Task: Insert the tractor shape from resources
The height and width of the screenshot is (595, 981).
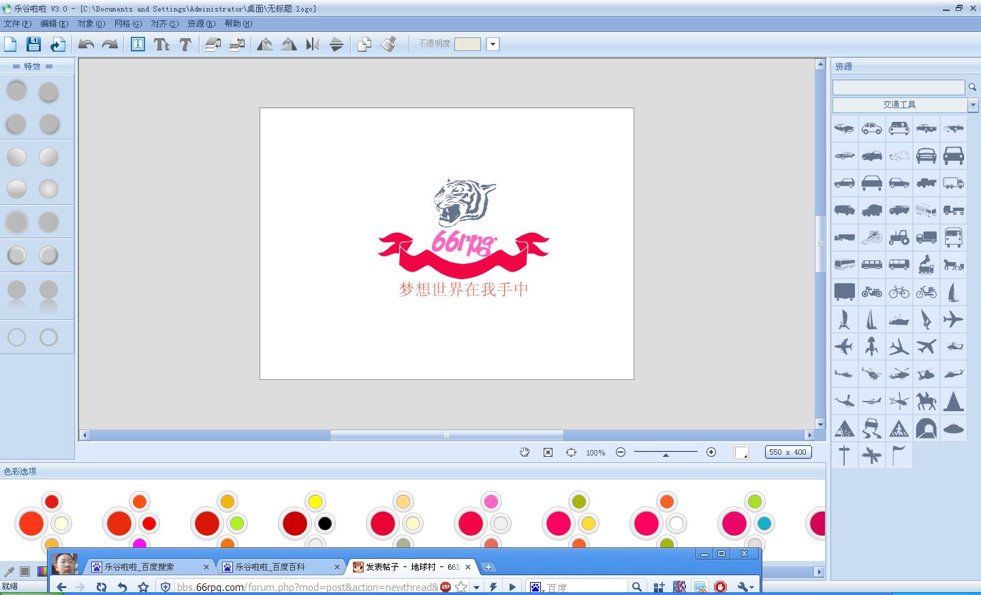Action: coord(899,237)
